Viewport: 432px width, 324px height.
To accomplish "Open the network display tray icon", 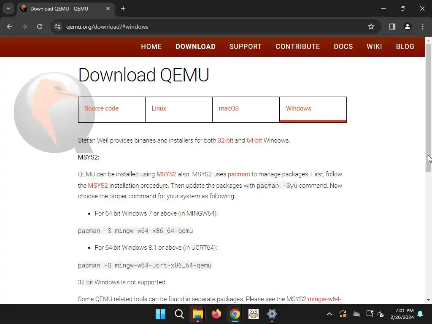I will click(370, 314).
